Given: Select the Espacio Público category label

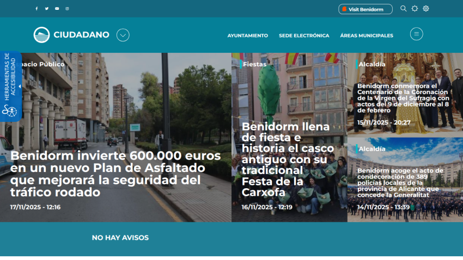Looking at the screenshot, I should 40,64.
